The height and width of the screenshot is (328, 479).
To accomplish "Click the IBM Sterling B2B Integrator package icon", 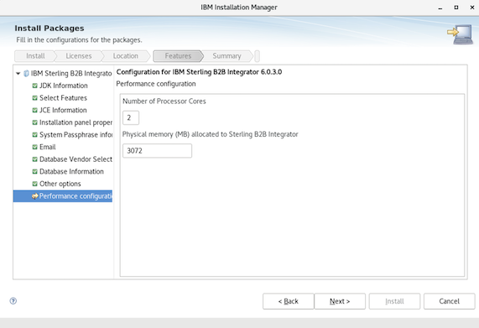I will [26, 74].
